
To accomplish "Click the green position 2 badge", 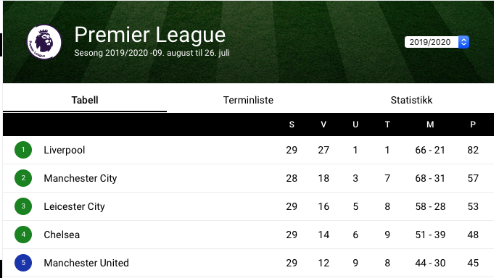I will pyautogui.click(x=23, y=178).
